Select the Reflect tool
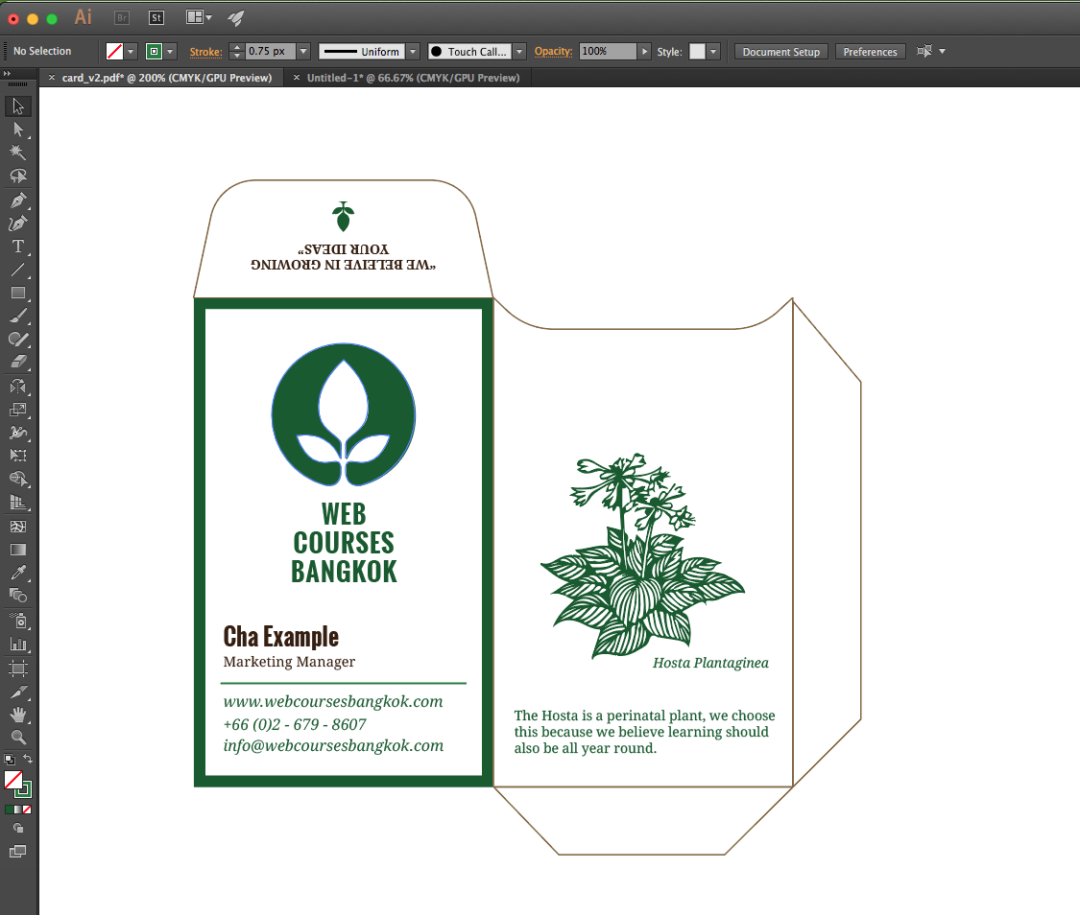The width and height of the screenshot is (1080, 915). (18, 387)
